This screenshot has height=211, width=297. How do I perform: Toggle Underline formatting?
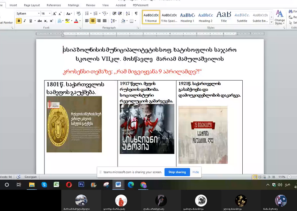31,21
